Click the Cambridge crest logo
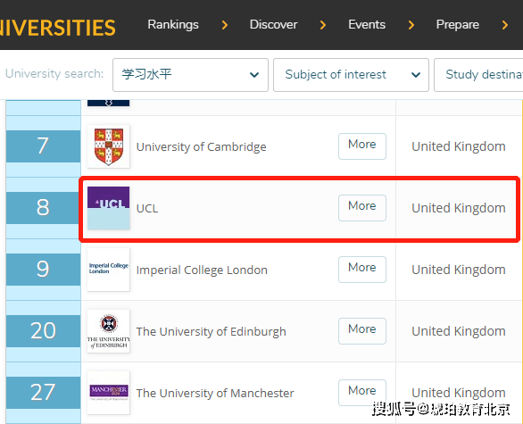Screen dimensions: 523x424 [108, 146]
